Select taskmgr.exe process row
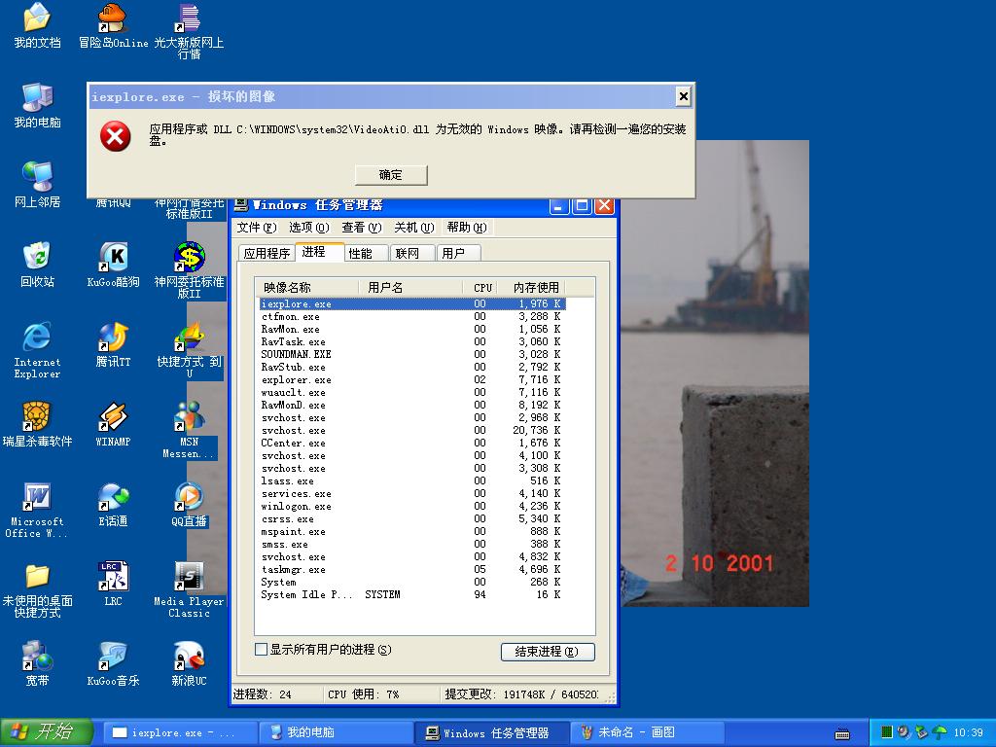Viewport: 996px width, 747px height. [411, 570]
